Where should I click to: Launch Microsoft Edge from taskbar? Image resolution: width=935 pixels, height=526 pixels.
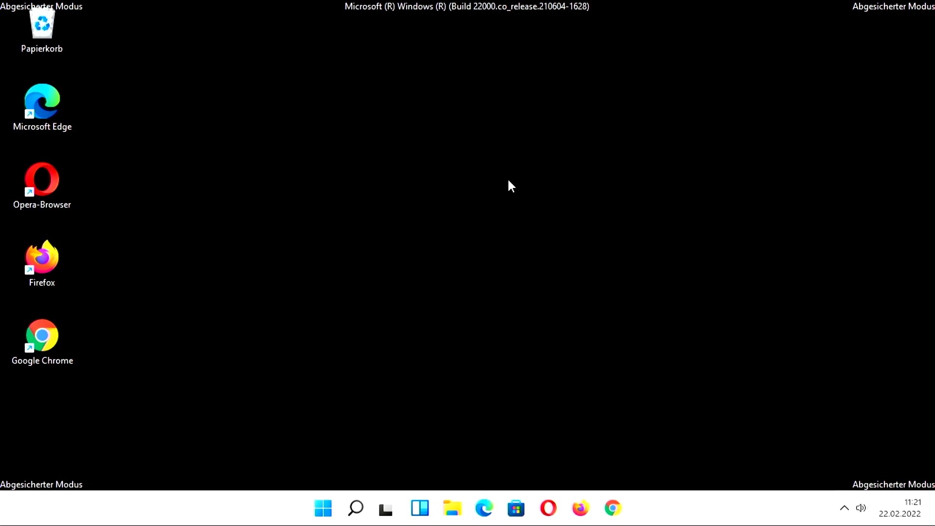484,508
